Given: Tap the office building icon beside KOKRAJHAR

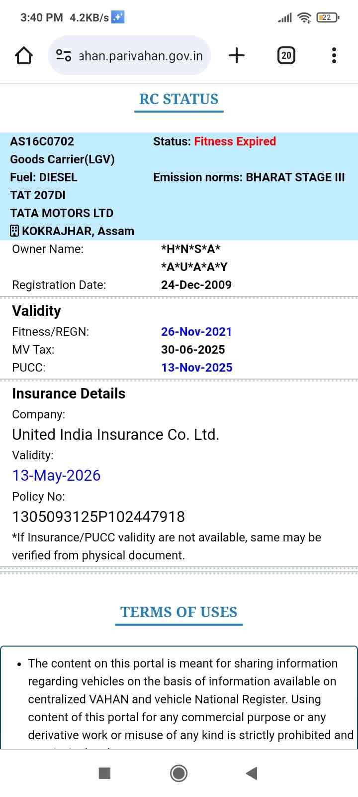Looking at the screenshot, I should click(x=14, y=231).
